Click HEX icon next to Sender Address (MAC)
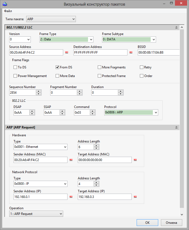Screen dimensions: 189x230 71,160
